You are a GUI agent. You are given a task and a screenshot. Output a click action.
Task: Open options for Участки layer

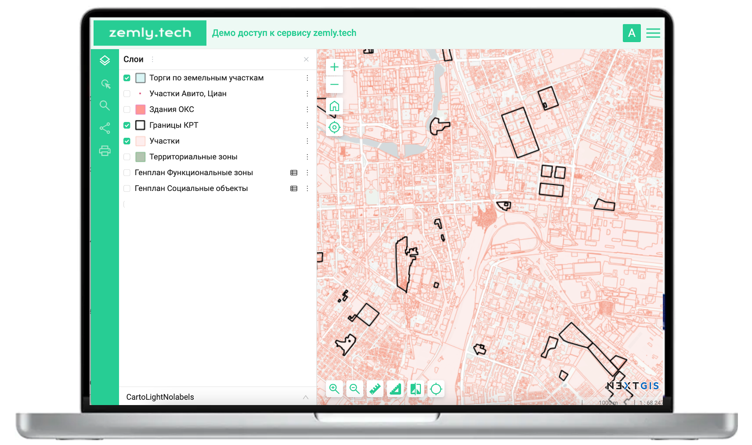307,141
